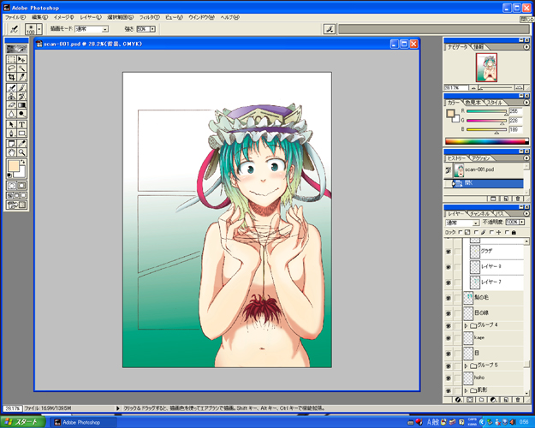
Task: Open brush preset picker arrow
Action: click(x=39, y=29)
